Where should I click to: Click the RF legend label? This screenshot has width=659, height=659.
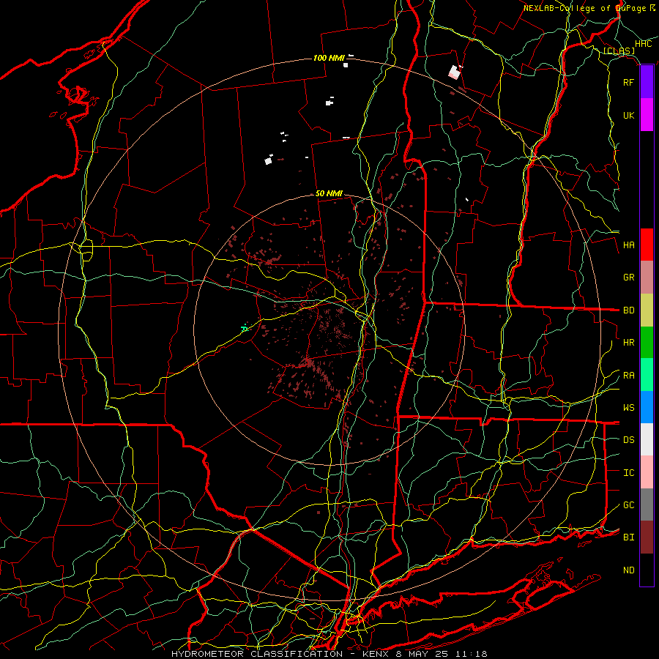point(629,82)
